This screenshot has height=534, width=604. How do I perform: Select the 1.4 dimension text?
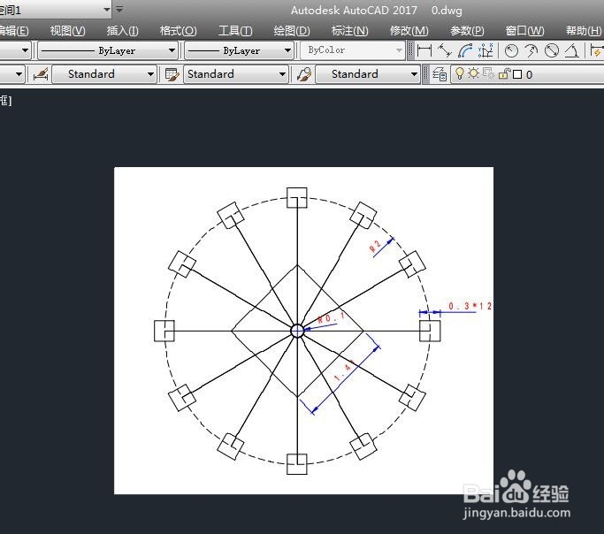click(345, 370)
